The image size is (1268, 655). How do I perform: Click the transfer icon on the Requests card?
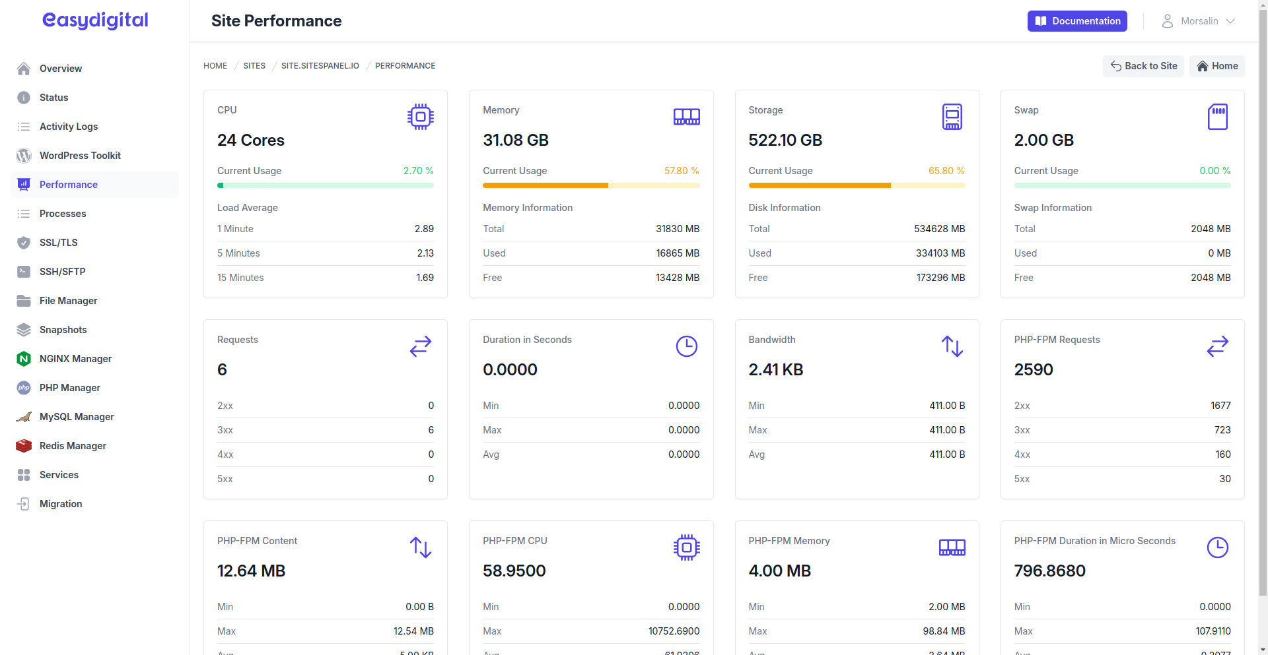tap(421, 346)
